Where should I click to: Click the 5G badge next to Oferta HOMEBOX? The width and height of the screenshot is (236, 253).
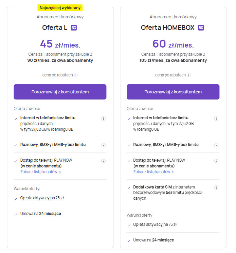(201, 28)
